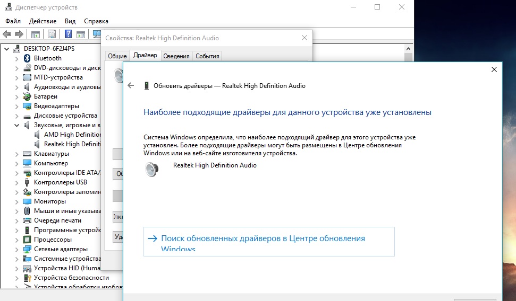
Task: Collapse the Звуковые, игровые category
Action: tap(17, 125)
